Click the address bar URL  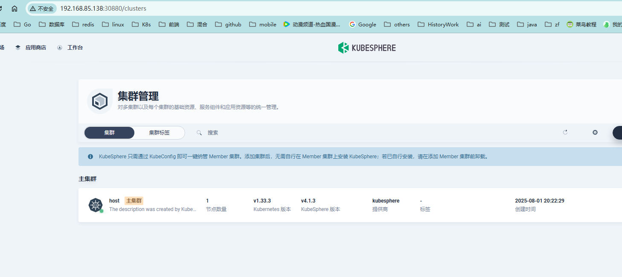103,9
